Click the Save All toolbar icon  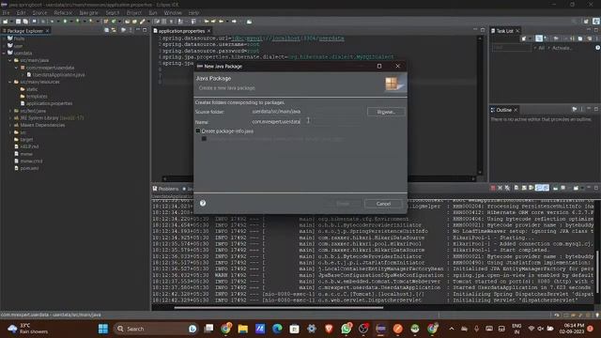[x=25, y=22]
